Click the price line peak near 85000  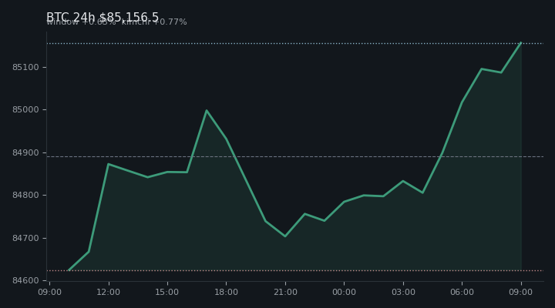point(207,110)
